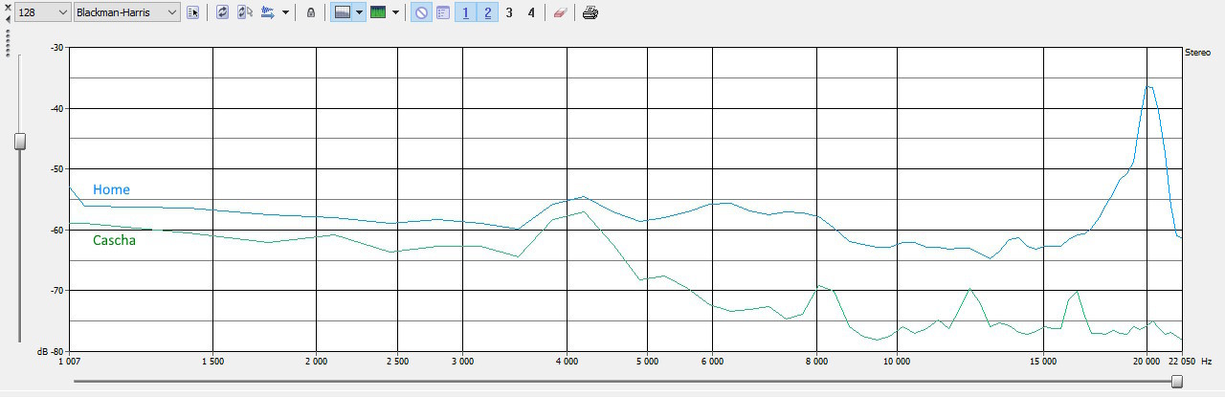Click the horizontal frequency range slider handle

[x=1177, y=382]
